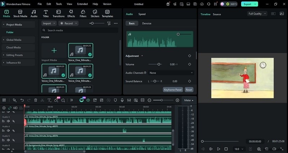Click the Undo arrow in timeline toolbar
The height and width of the screenshot is (153, 288).
point(22,100)
